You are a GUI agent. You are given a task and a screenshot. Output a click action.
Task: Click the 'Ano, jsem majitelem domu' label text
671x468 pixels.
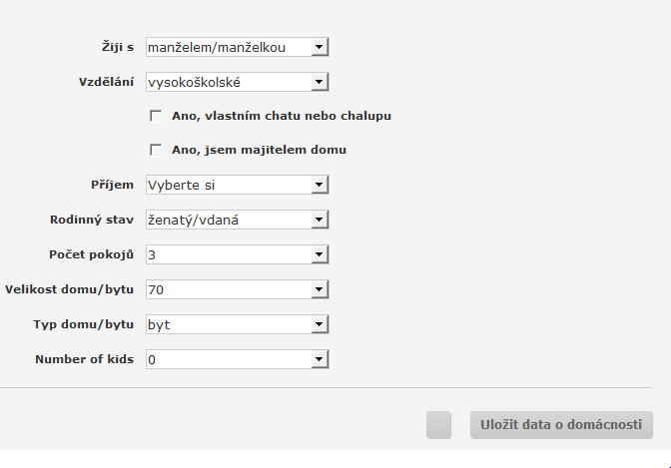(x=259, y=150)
